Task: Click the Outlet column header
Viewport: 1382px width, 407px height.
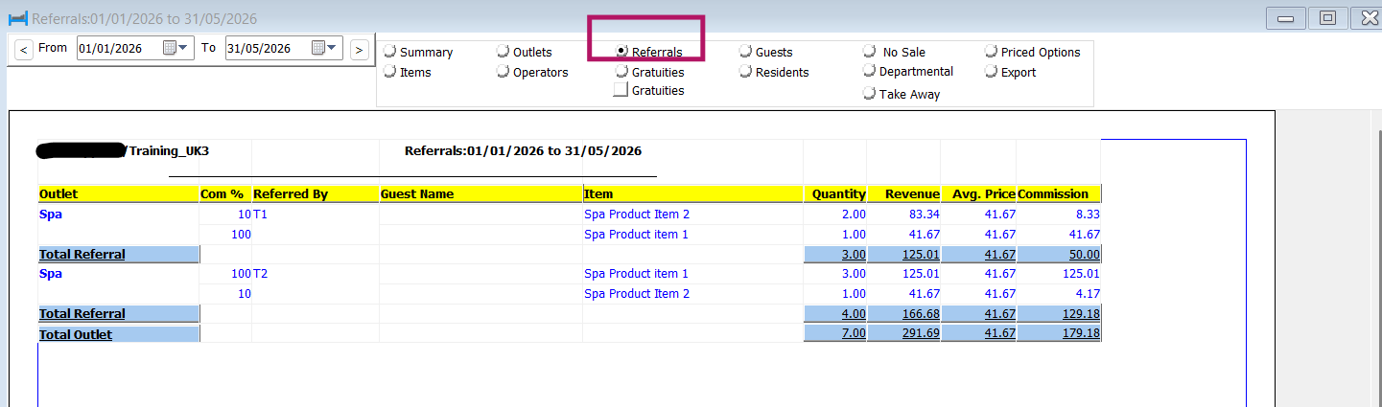Action: [x=118, y=193]
